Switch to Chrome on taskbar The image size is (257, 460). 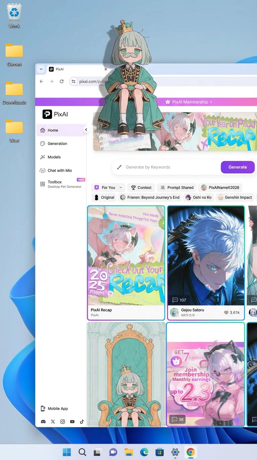pyautogui.click(x=191, y=452)
